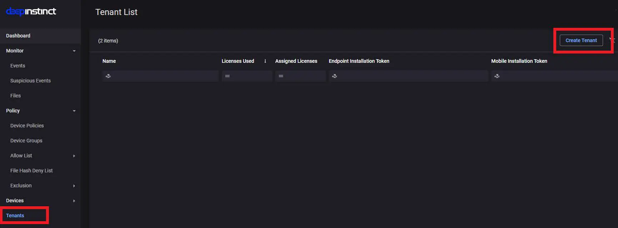This screenshot has height=228, width=618.
Task: Expand the Devices submenu arrow
Action: (x=74, y=201)
